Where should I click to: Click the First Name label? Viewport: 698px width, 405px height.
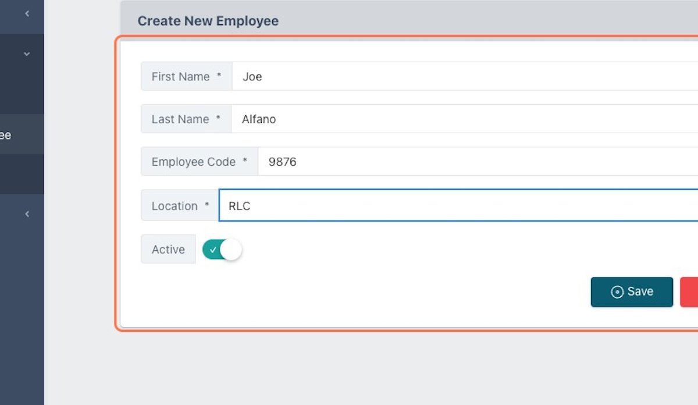click(186, 76)
